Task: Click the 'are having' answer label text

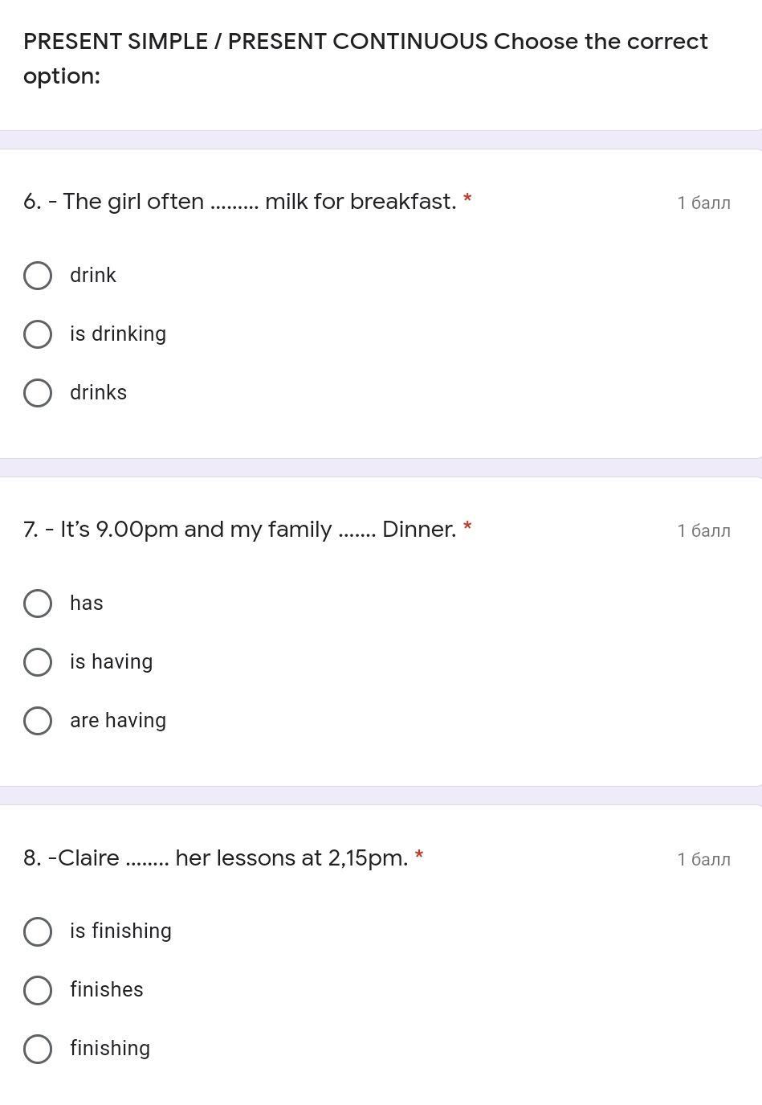Action: pos(118,720)
